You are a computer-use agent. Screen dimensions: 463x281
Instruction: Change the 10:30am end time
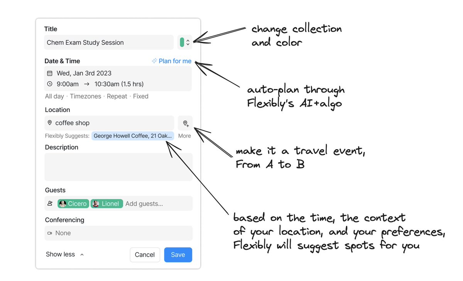pyautogui.click(x=106, y=84)
